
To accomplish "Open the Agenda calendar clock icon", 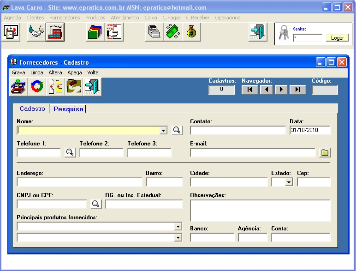I will (x=10, y=32).
